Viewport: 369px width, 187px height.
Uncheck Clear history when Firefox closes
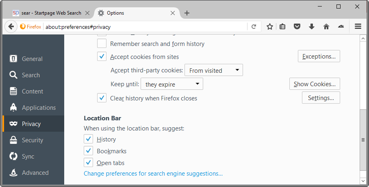(x=102, y=98)
